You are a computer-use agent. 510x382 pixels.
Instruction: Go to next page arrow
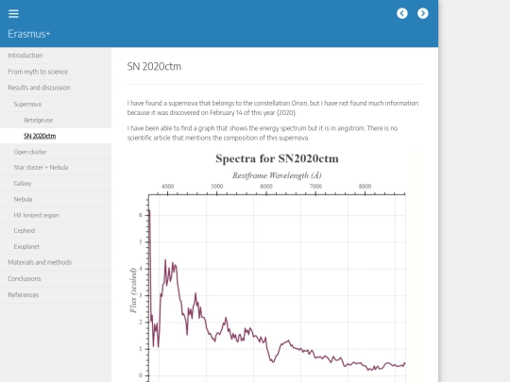coord(423,13)
